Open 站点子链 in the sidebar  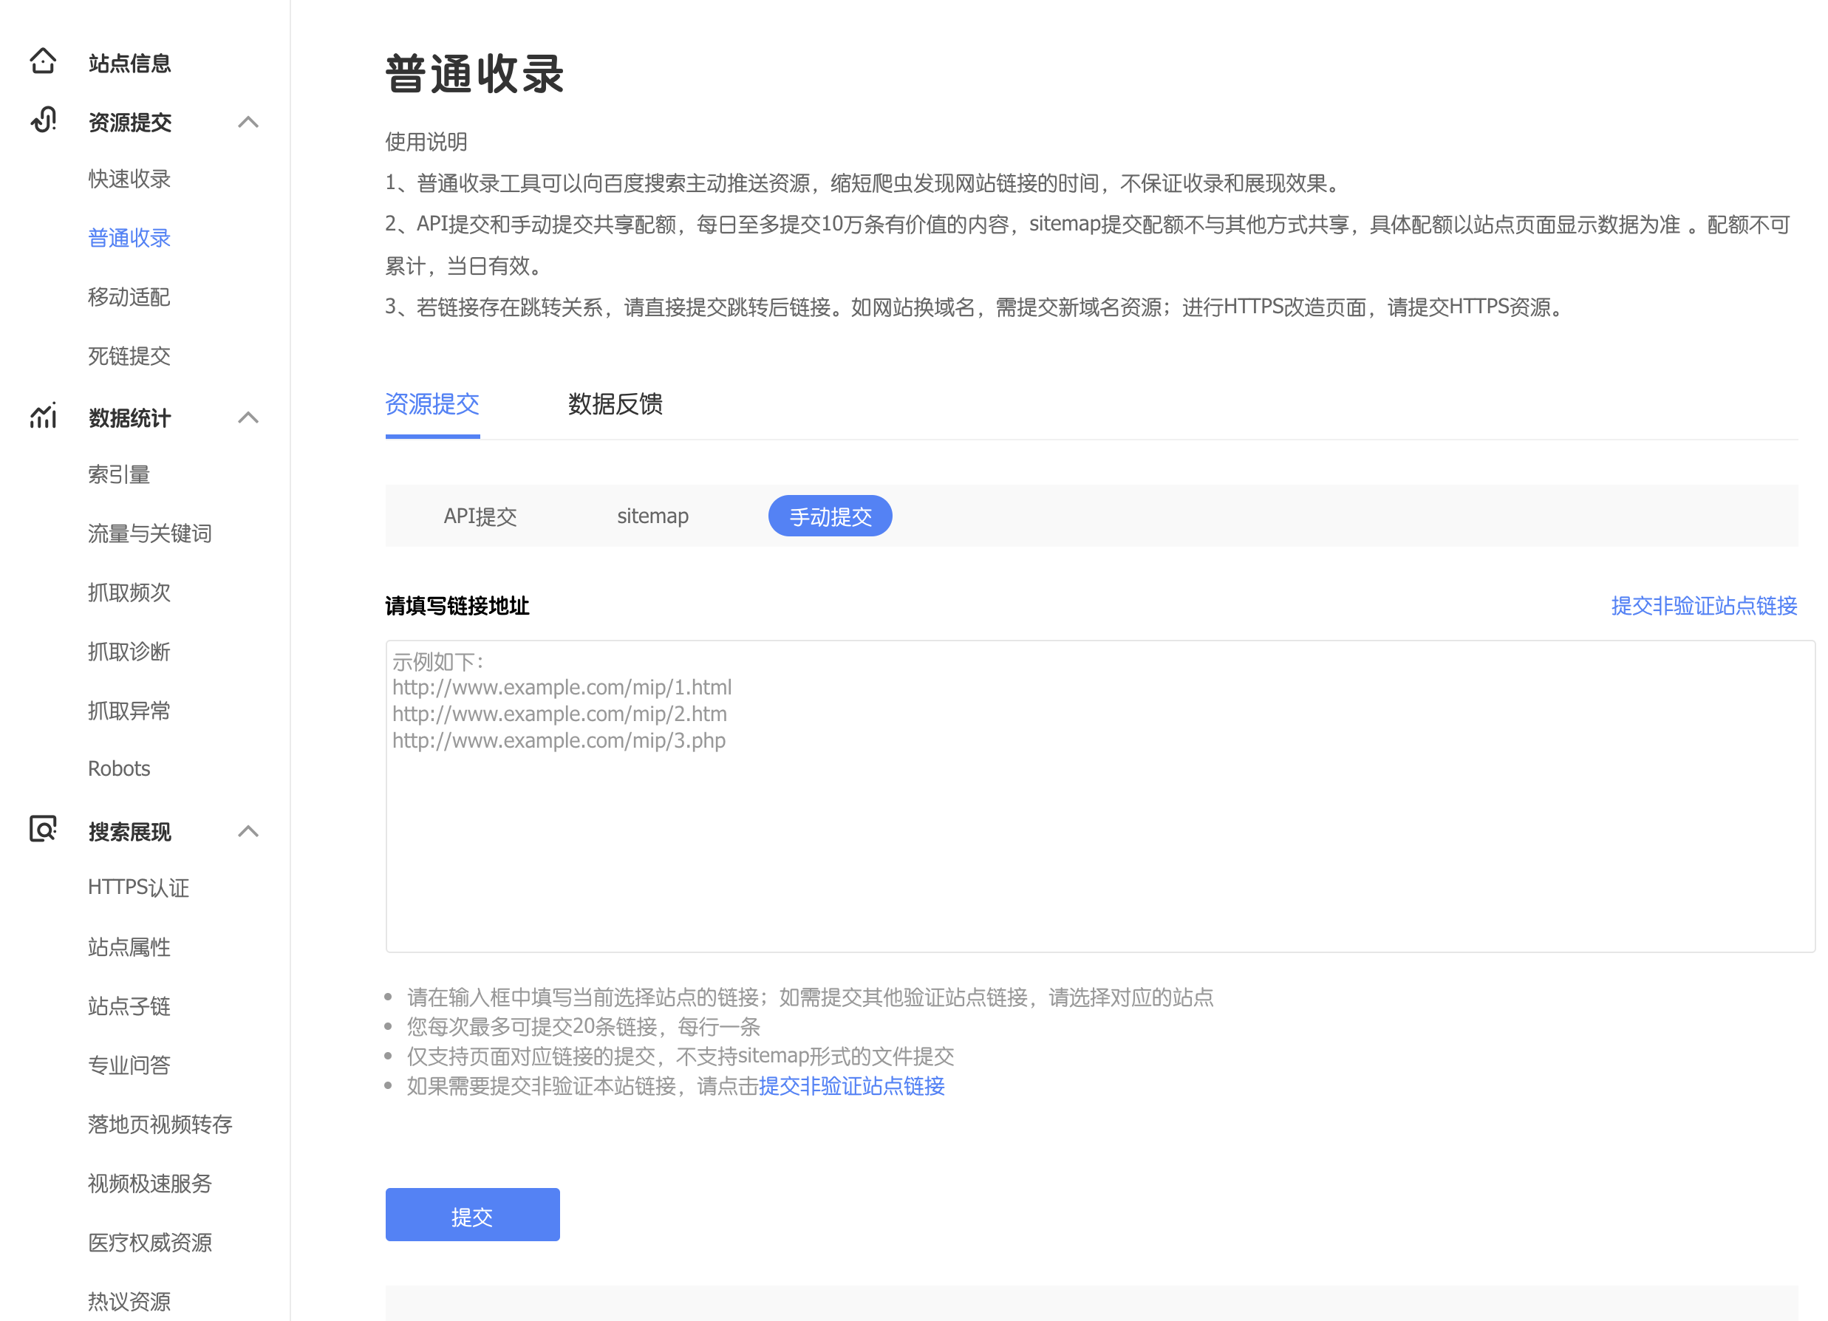(x=130, y=1006)
